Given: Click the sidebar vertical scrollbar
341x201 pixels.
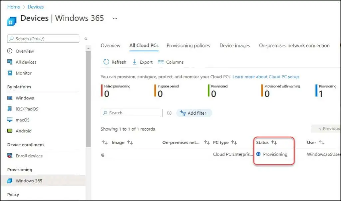Looking at the screenshot, I should (x=88, y=99).
